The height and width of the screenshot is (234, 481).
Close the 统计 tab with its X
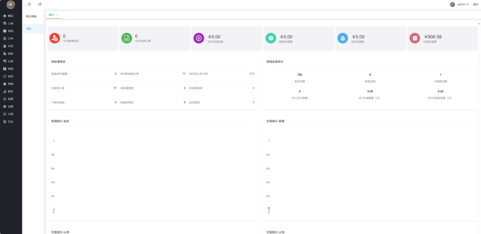(x=57, y=15)
